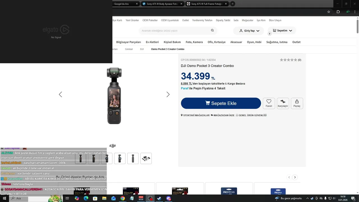Open File Explorer from the taskbar

pos(104,198)
